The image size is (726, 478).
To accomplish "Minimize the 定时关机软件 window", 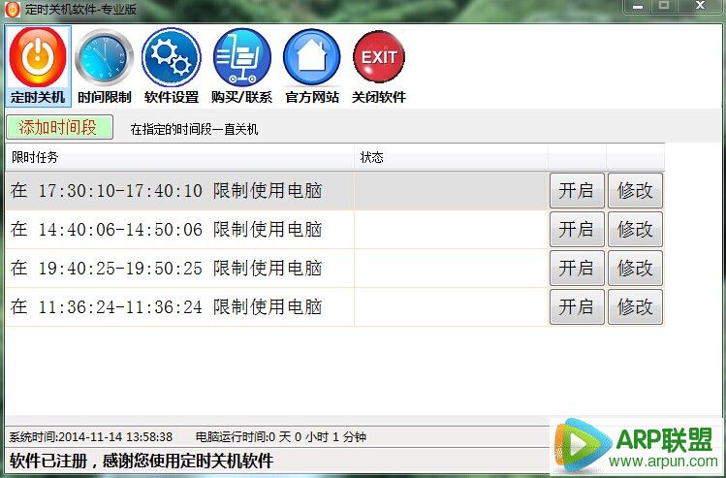I will click(x=638, y=7).
